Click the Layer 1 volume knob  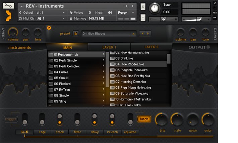click(x=13, y=32)
